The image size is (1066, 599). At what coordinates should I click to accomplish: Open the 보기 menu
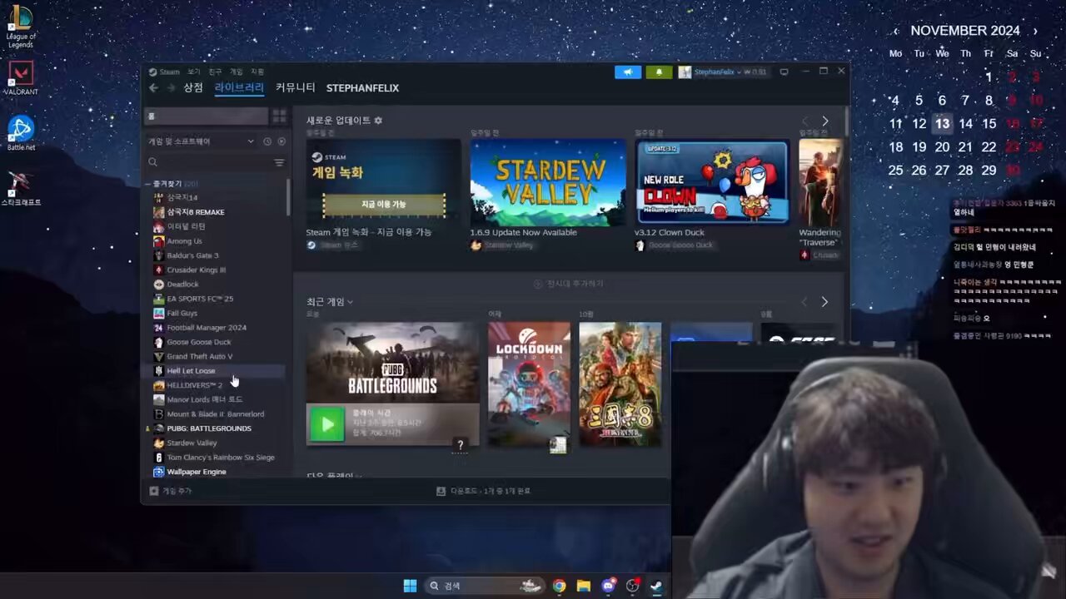(193, 72)
